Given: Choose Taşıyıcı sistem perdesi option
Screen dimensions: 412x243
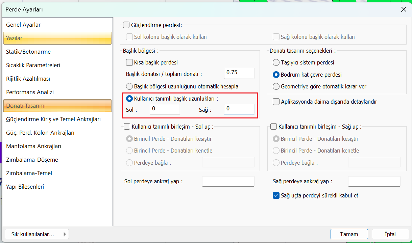Looking at the screenshot, I should pos(276,62).
